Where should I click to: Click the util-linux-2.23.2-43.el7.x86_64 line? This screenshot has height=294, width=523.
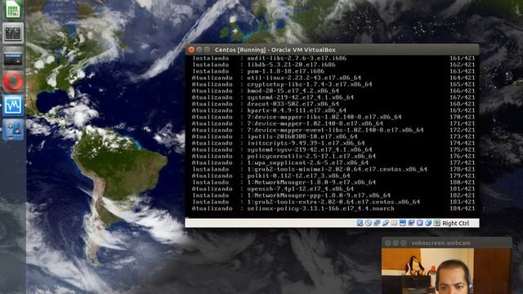click(x=333, y=78)
